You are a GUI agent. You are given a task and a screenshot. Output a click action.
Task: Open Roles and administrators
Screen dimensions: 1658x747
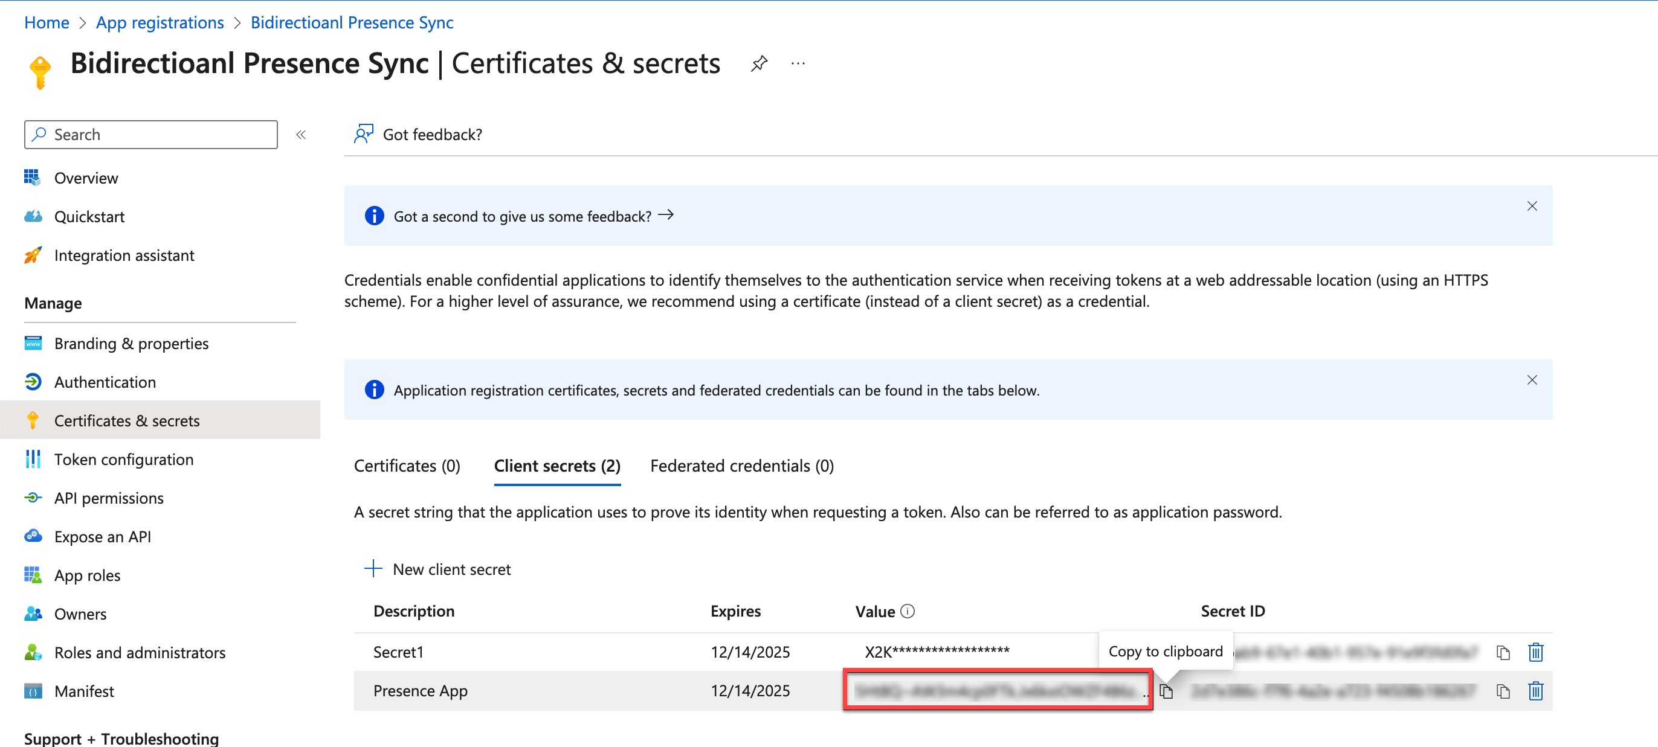click(x=140, y=652)
